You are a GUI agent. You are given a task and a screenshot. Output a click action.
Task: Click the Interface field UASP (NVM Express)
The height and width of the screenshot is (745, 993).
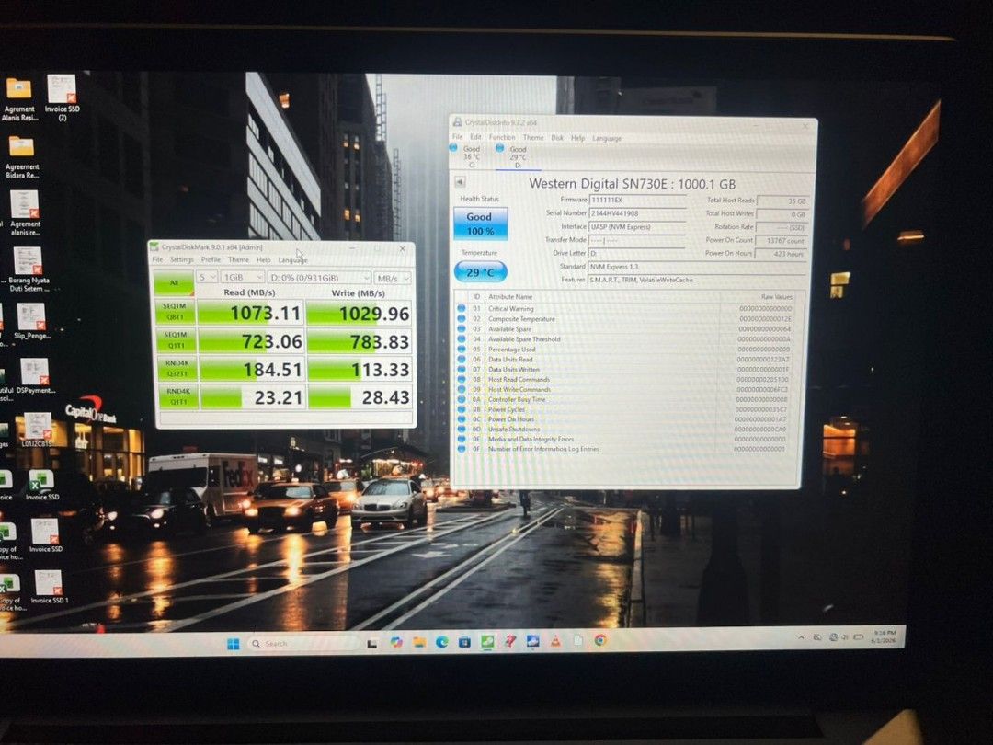pos(637,227)
